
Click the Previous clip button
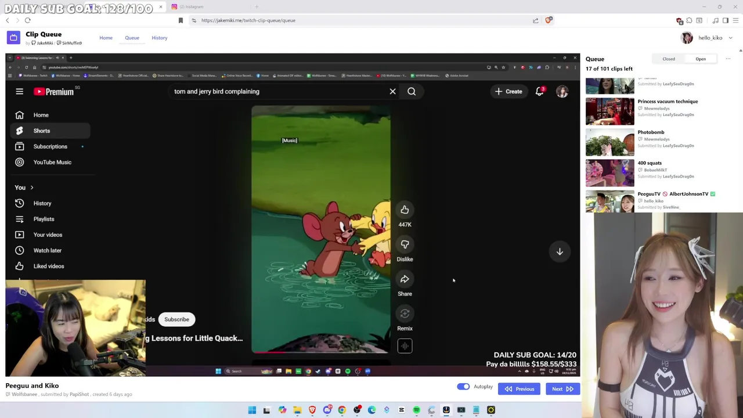click(x=519, y=389)
